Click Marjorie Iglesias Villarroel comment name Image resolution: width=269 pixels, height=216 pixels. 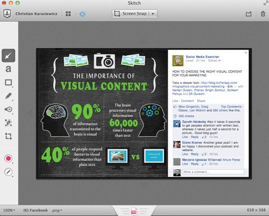(x=202, y=160)
